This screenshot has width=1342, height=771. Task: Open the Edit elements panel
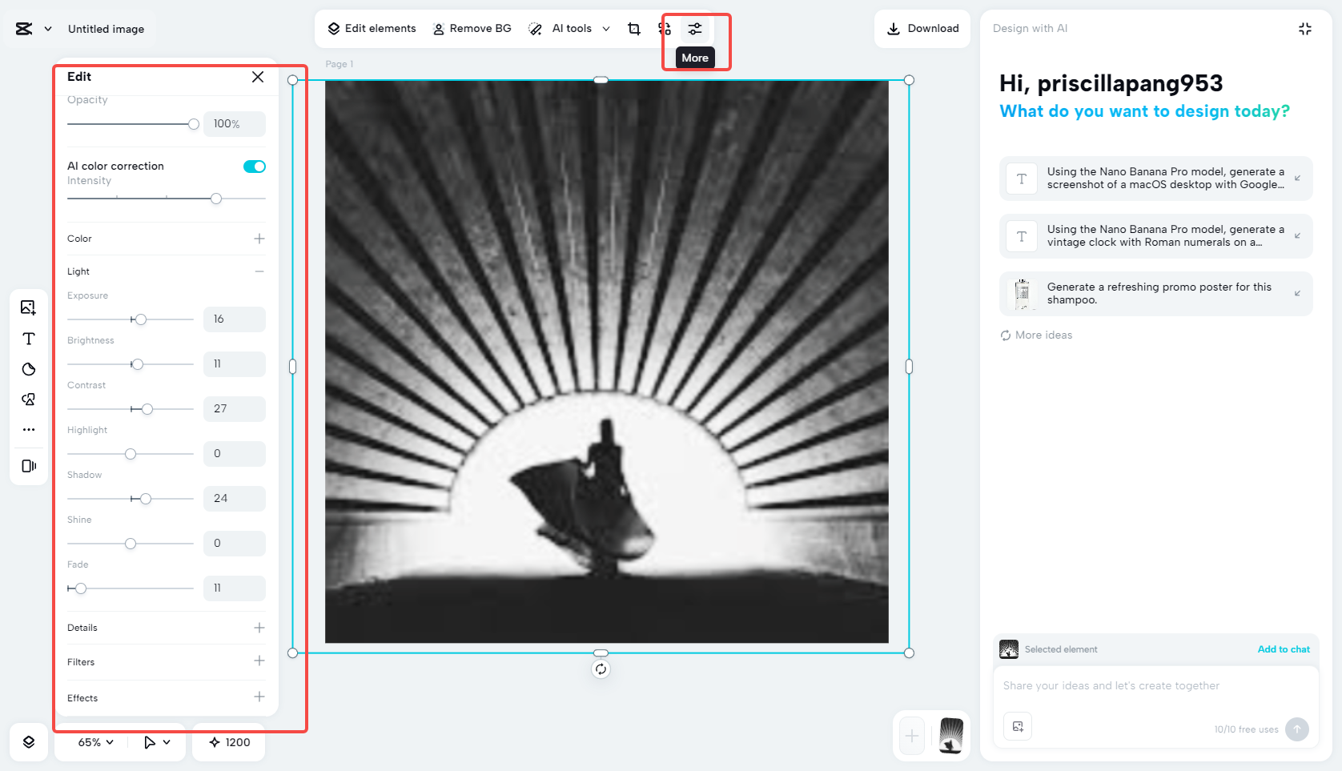pyautogui.click(x=371, y=28)
